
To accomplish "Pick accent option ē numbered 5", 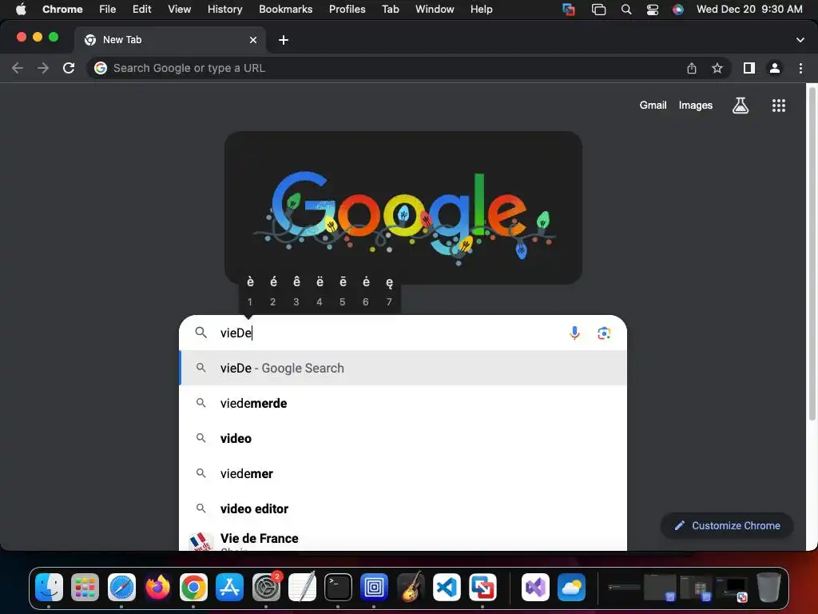I will coord(343,291).
